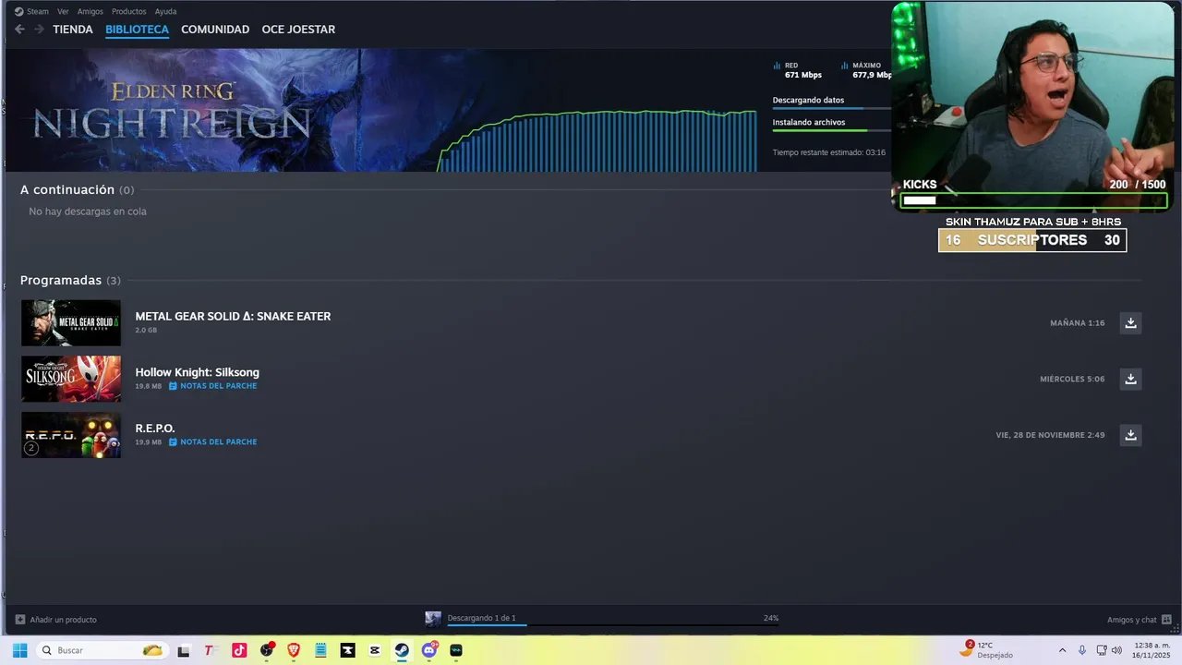Expand the system tray hidden icons
Viewport: 1182px width, 665px height.
coord(1062,650)
